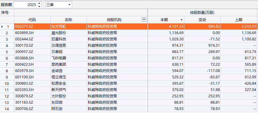This screenshot has height=113, width=258.
Task: Select stock code 300706.SZ
Action: pyautogui.click(x=32, y=109)
